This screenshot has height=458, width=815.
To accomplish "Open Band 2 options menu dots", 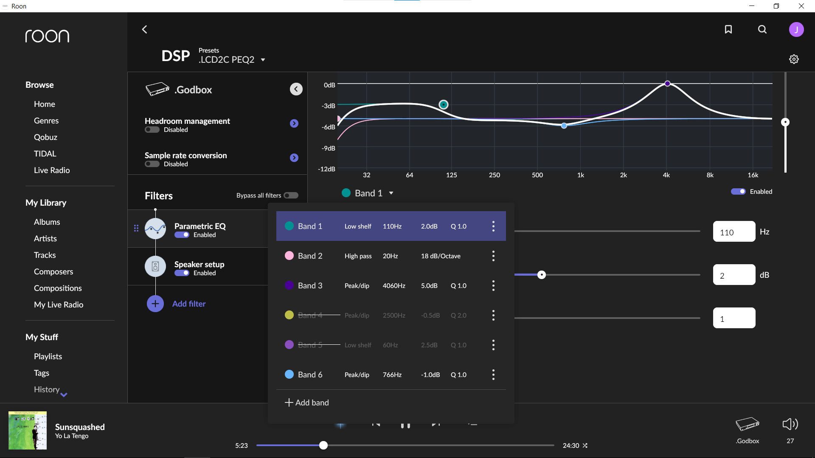I will tap(493, 256).
